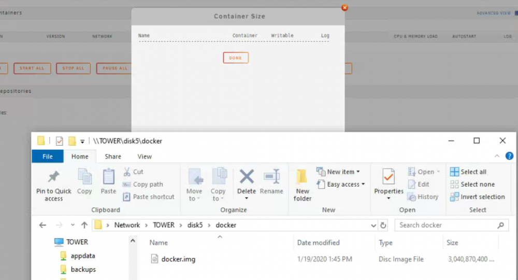Close Container Size dialog orange X
This screenshot has height=280, width=518.
click(x=344, y=8)
